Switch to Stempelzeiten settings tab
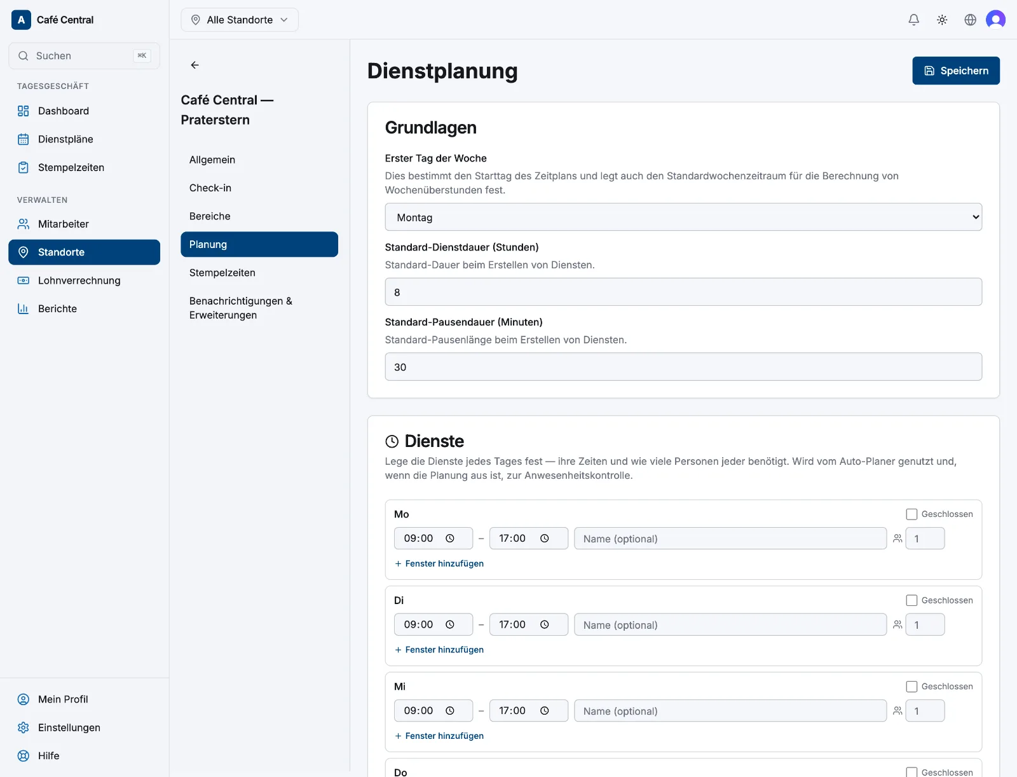The image size is (1017, 777). click(259, 273)
